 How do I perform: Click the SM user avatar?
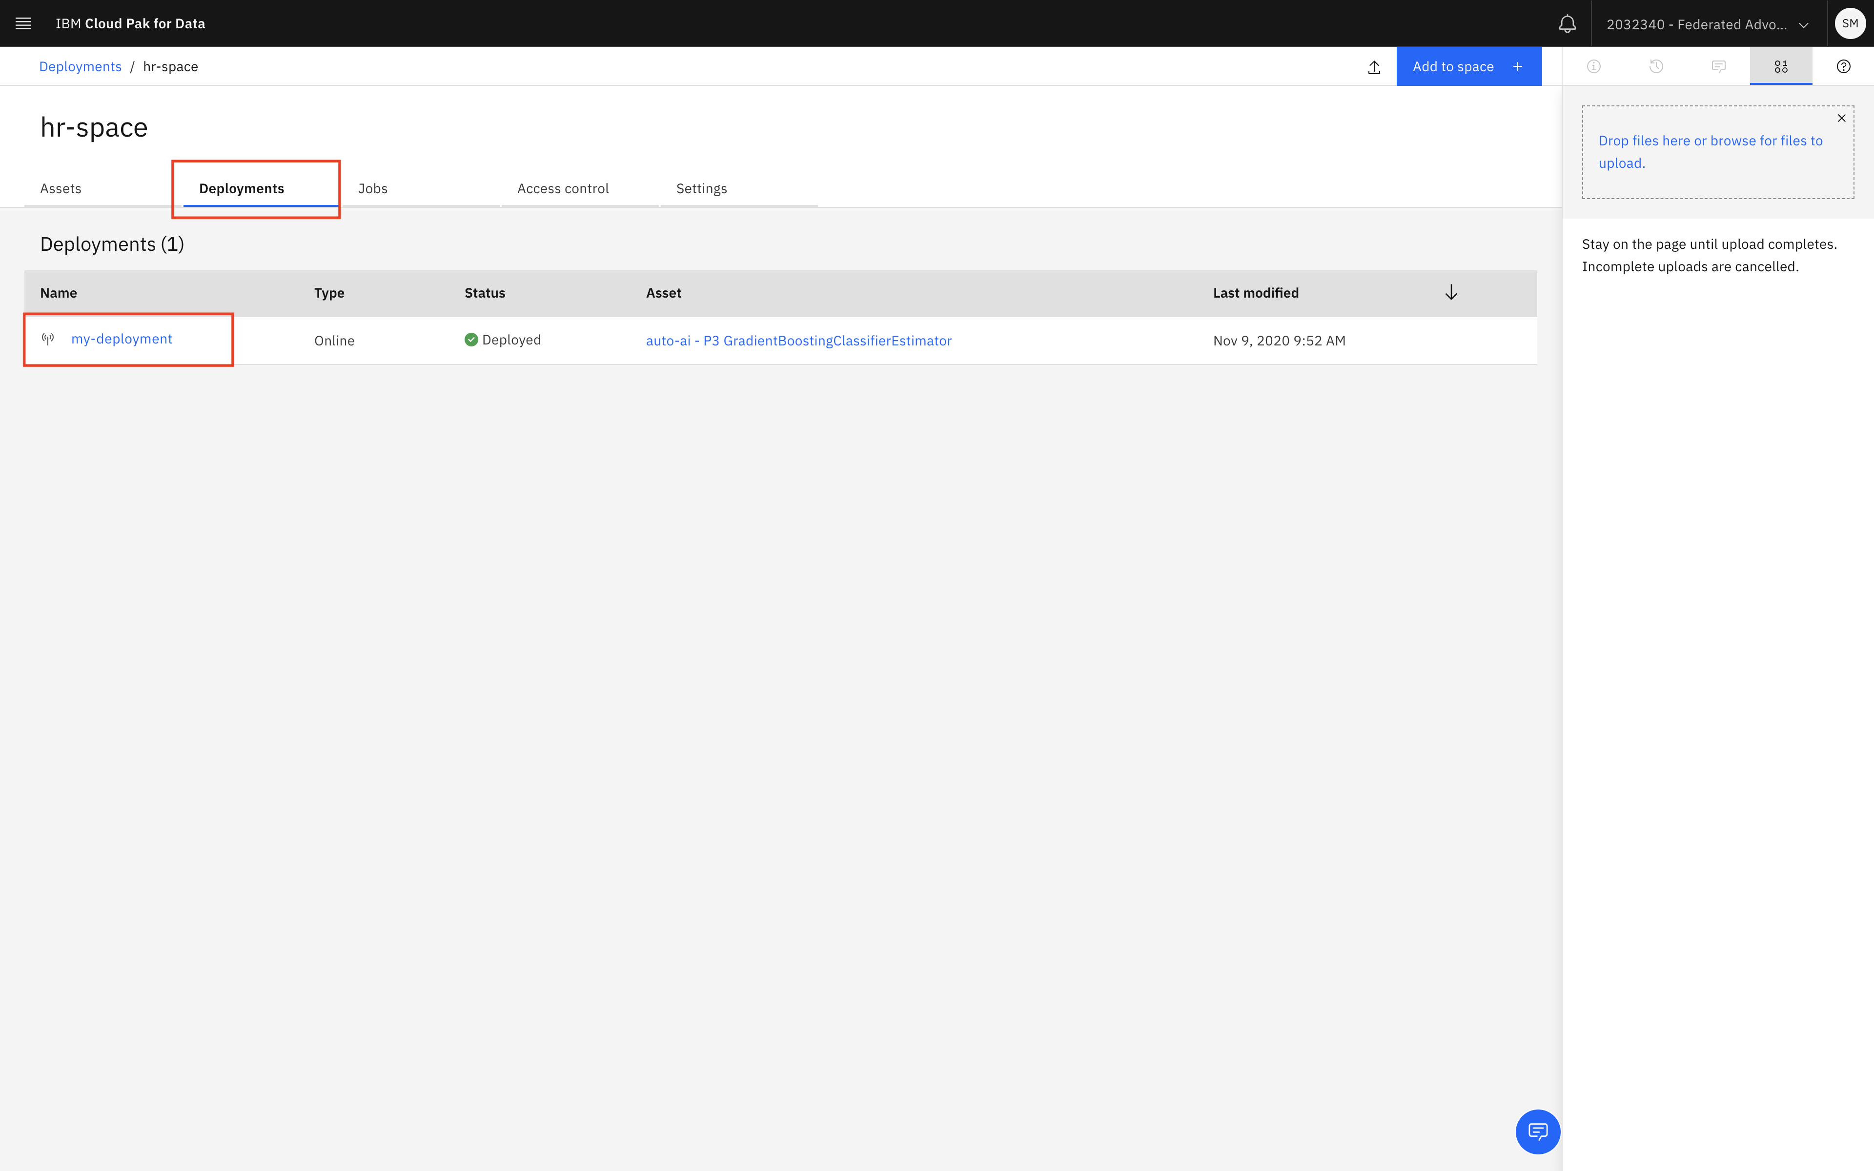pyautogui.click(x=1849, y=23)
